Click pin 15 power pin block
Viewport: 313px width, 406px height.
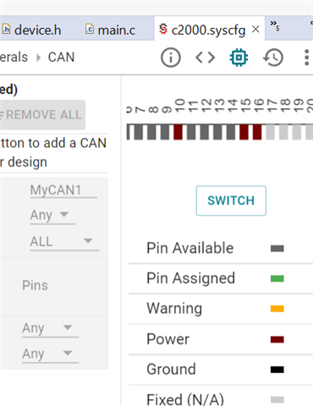(x=244, y=132)
